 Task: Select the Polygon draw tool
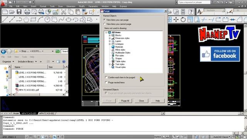26,20
